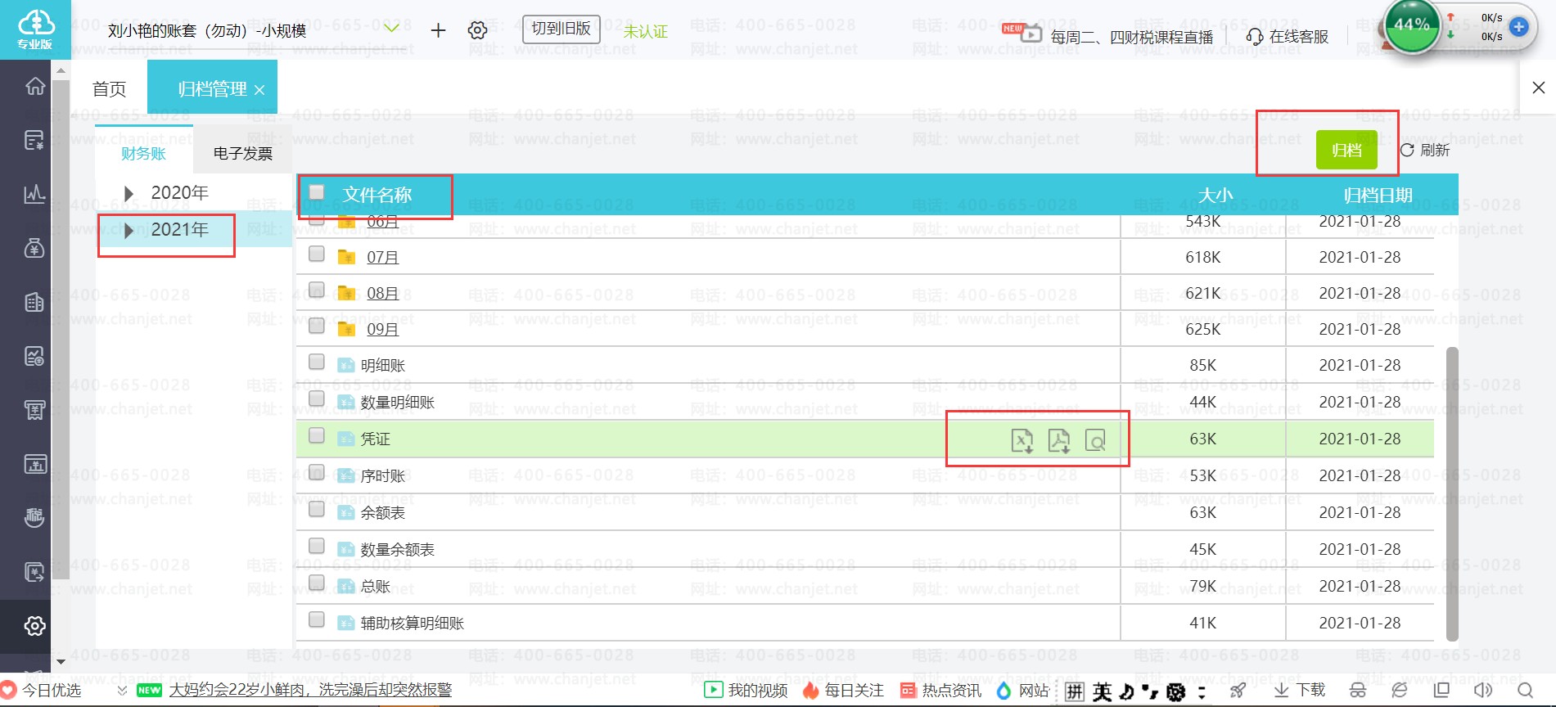The width and height of the screenshot is (1556, 707).
Task: Click the sidebar scroll-down arrow
Action: click(x=61, y=661)
